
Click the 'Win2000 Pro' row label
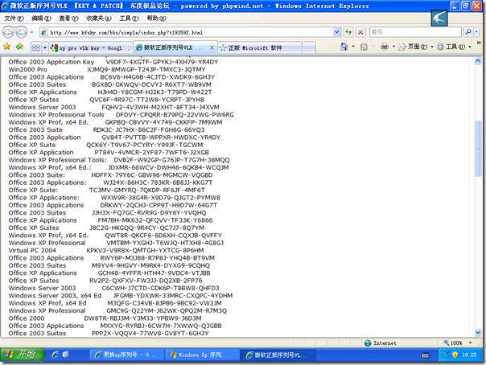[x=28, y=69]
